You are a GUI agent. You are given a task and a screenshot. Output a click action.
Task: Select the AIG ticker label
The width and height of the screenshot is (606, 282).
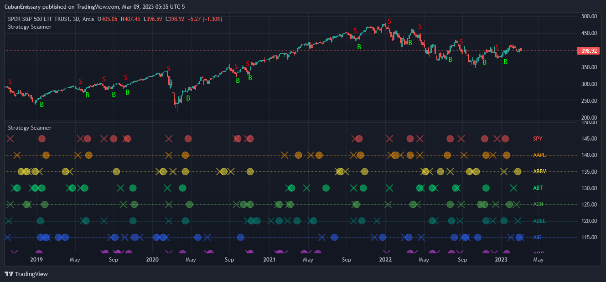click(537, 237)
